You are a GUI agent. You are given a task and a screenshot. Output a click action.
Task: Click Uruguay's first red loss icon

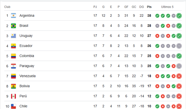(157, 36)
